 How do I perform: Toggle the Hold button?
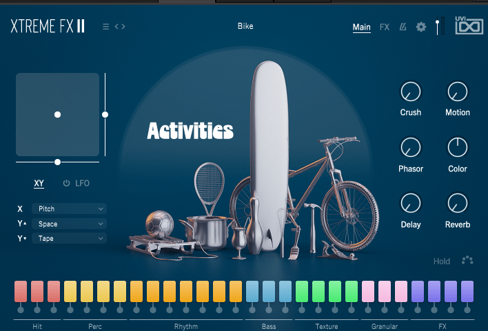coord(442,261)
